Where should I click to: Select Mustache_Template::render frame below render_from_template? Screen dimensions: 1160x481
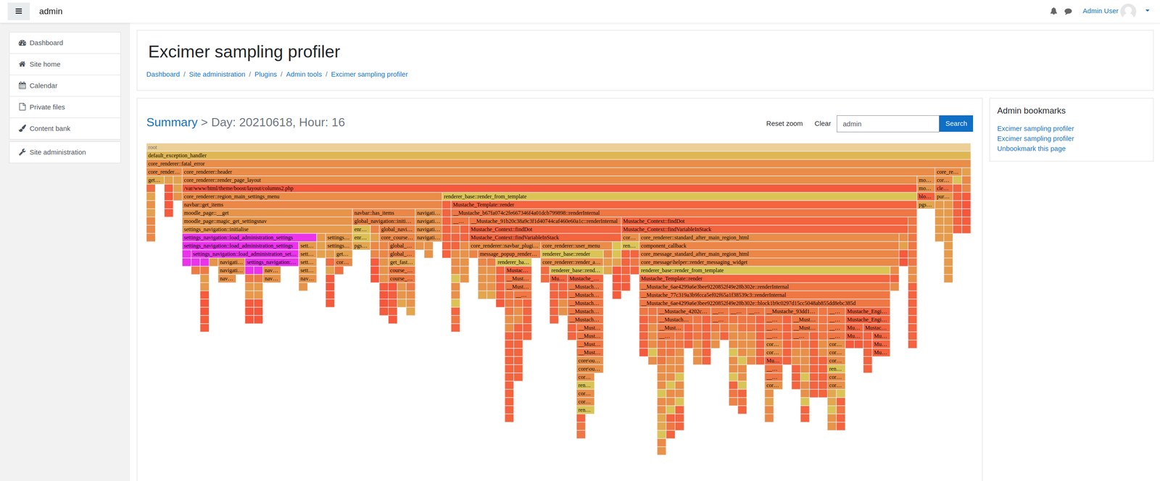pyautogui.click(x=684, y=204)
